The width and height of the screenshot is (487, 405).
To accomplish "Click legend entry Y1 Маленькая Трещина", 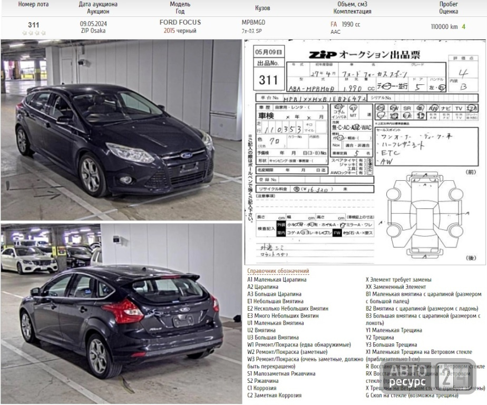I will (x=394, y=330).
